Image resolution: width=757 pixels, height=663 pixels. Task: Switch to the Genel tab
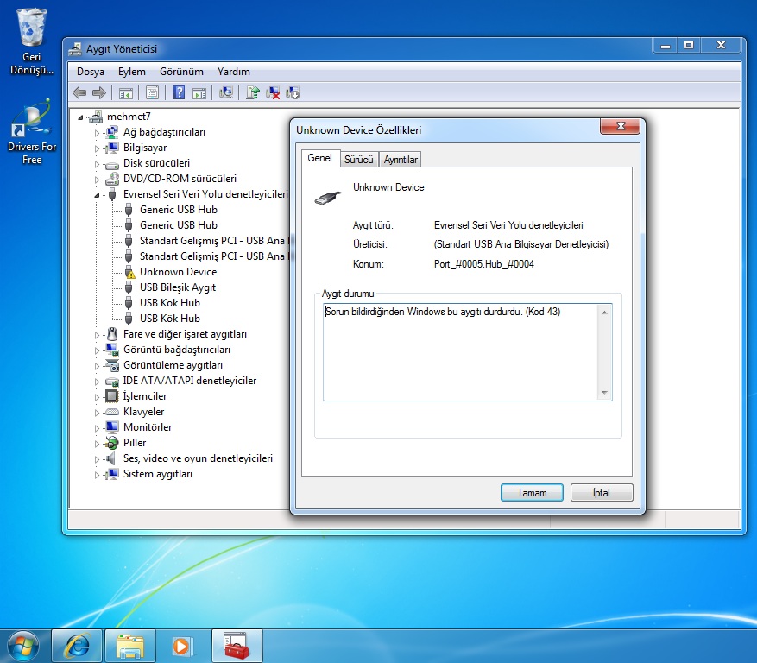pos(319,158)
